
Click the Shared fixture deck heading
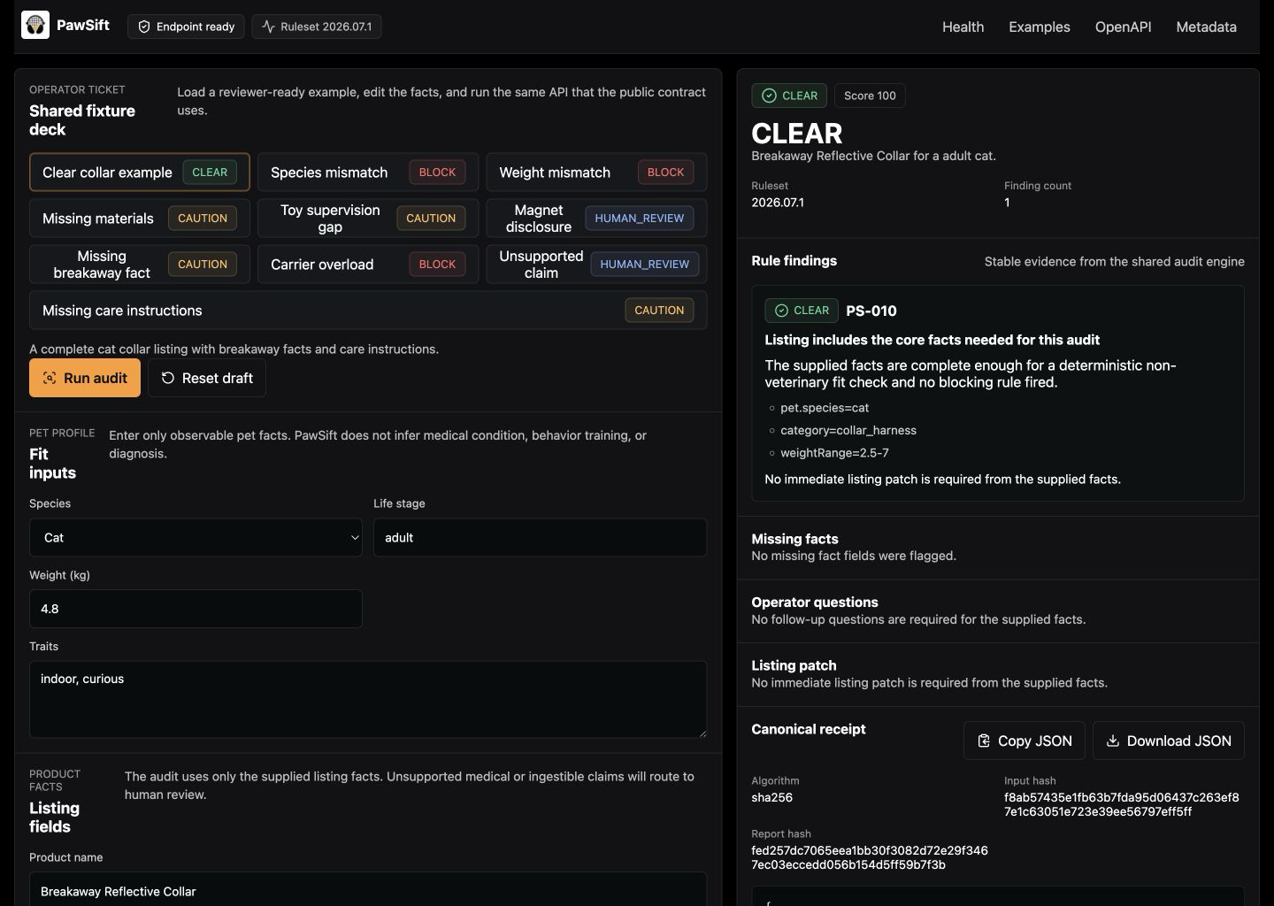coord(82,120)
